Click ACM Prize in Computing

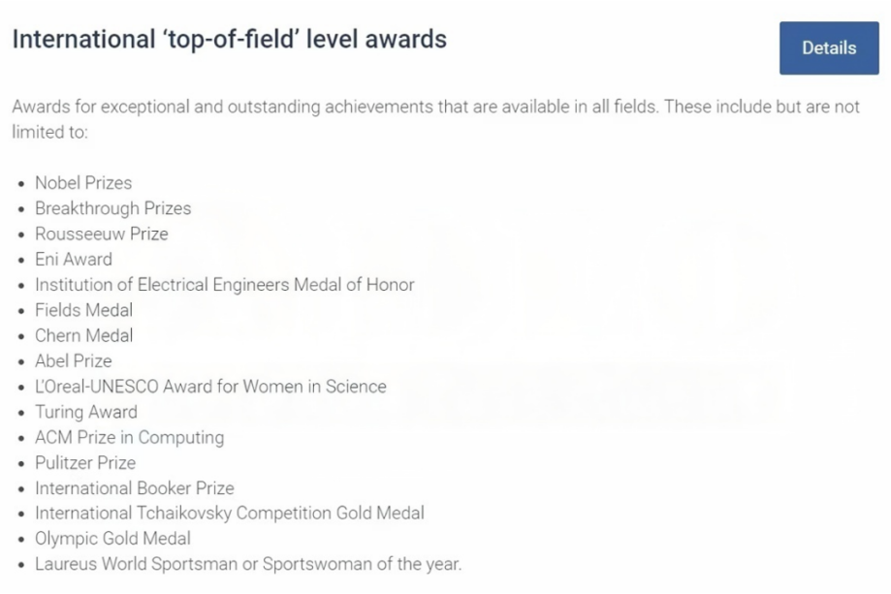(x=130, y=437)
